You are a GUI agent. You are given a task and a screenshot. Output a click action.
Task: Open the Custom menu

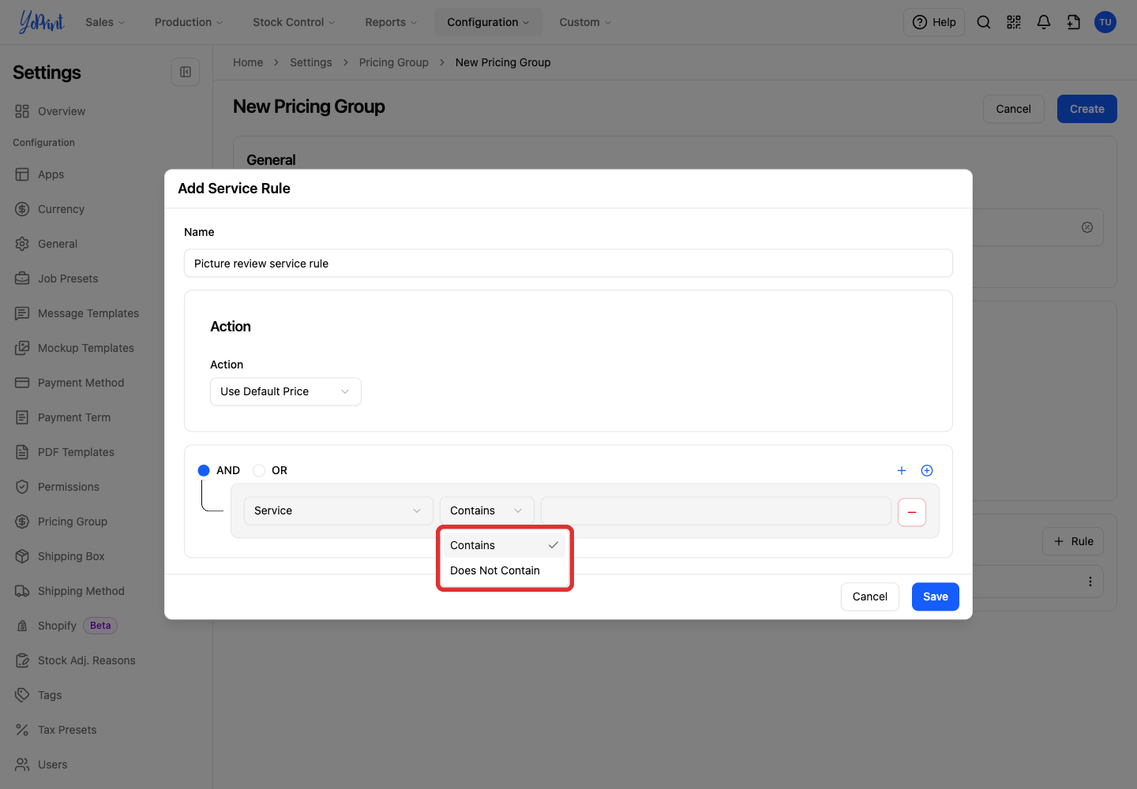[585, 22]
